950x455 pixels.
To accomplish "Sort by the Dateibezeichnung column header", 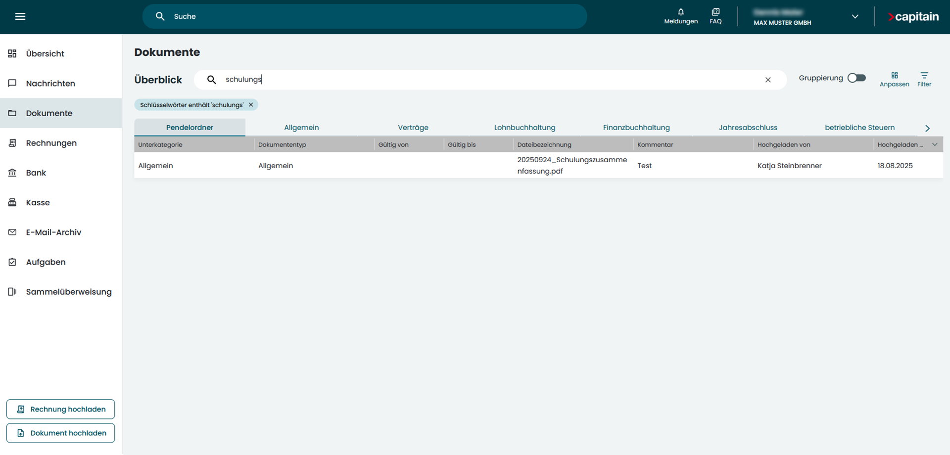I will pyautogui.click(x=544, y=144).
